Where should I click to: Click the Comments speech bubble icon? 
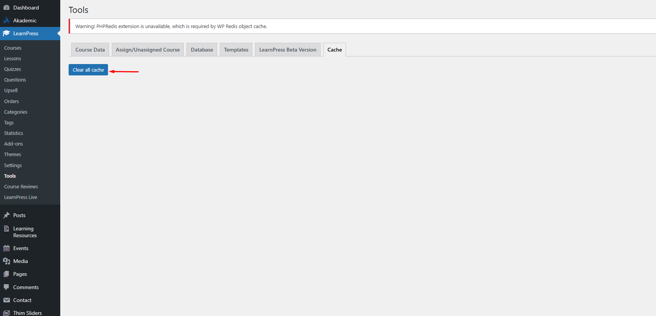[6, 287]
